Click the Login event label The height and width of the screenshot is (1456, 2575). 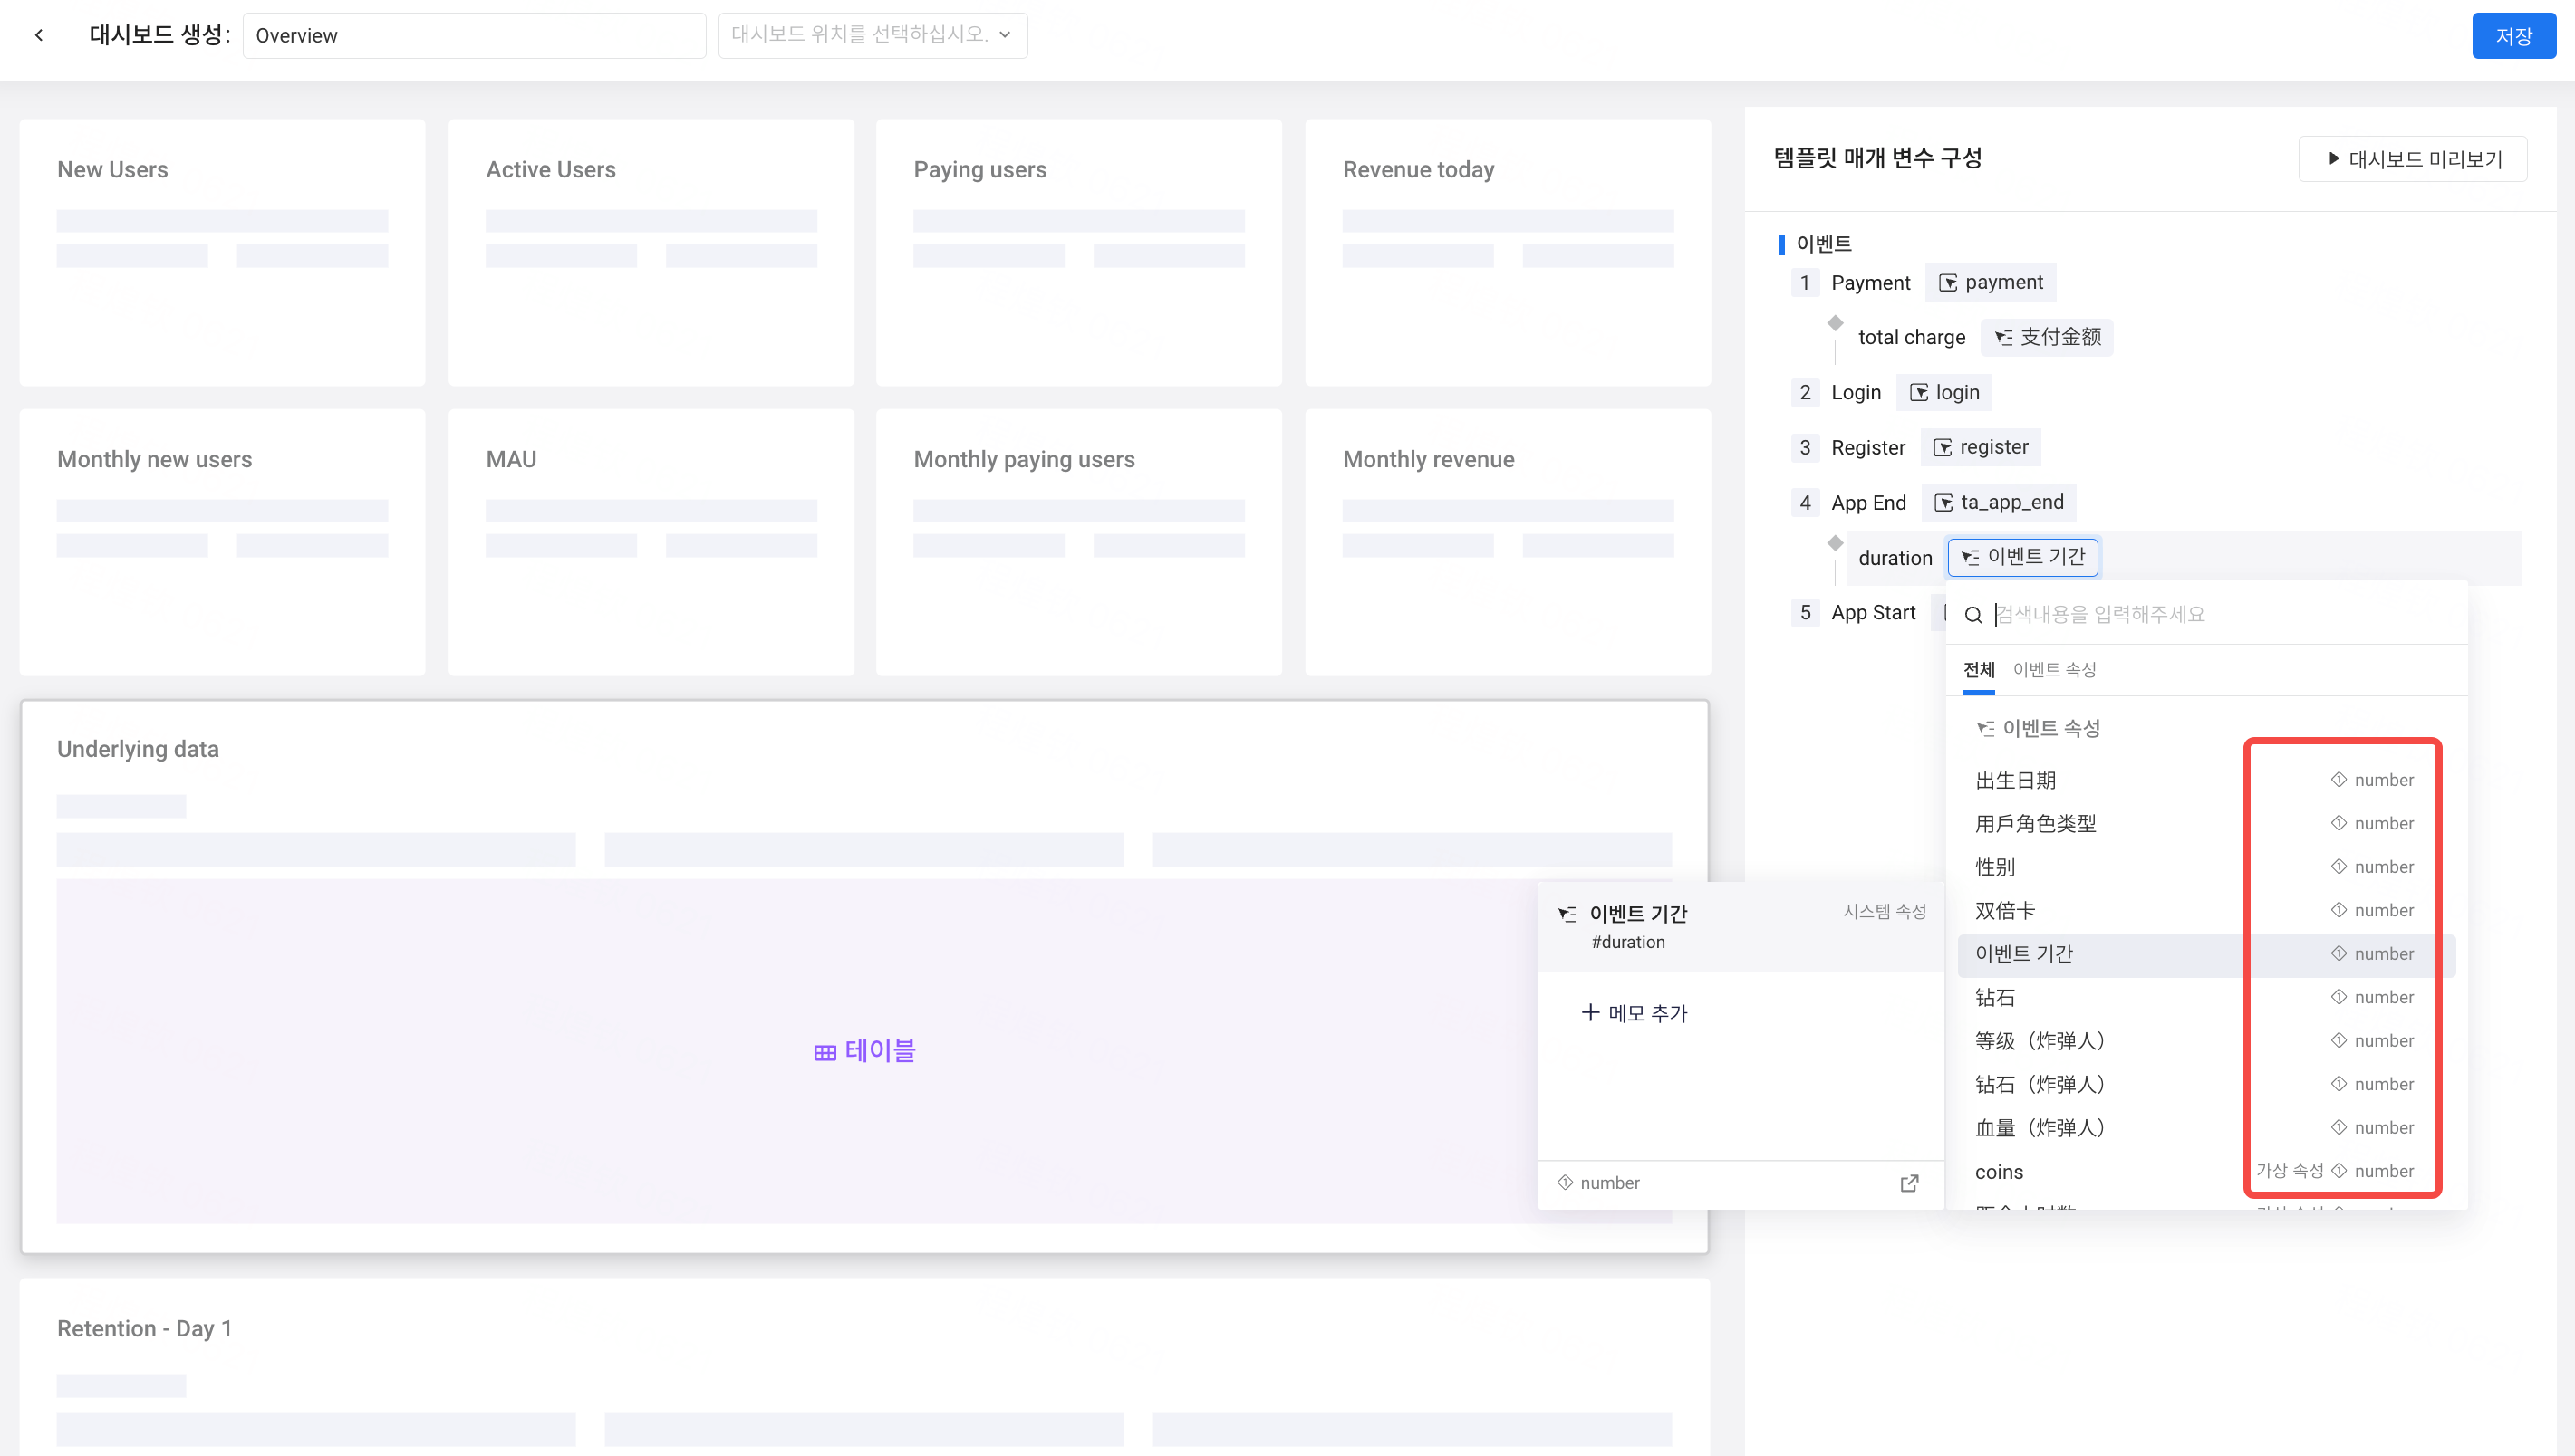[1856, 393]
